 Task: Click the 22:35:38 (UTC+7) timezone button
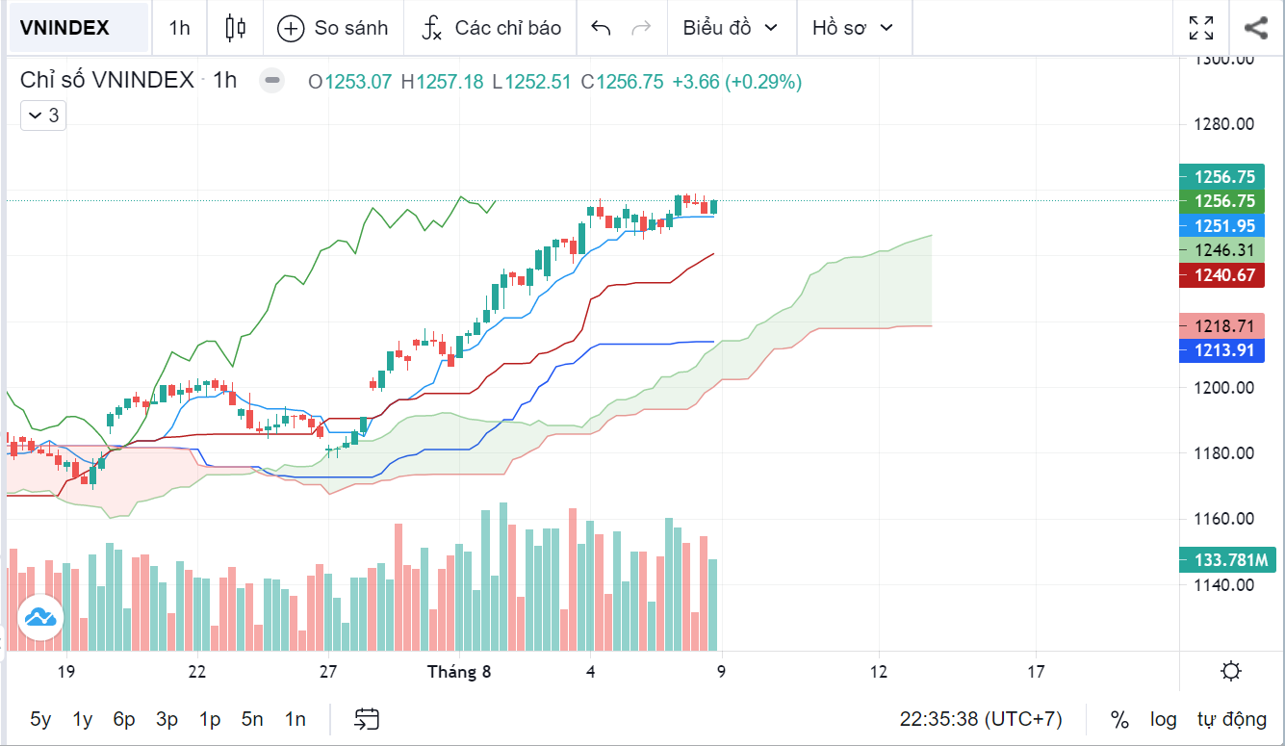coord(980,719)
